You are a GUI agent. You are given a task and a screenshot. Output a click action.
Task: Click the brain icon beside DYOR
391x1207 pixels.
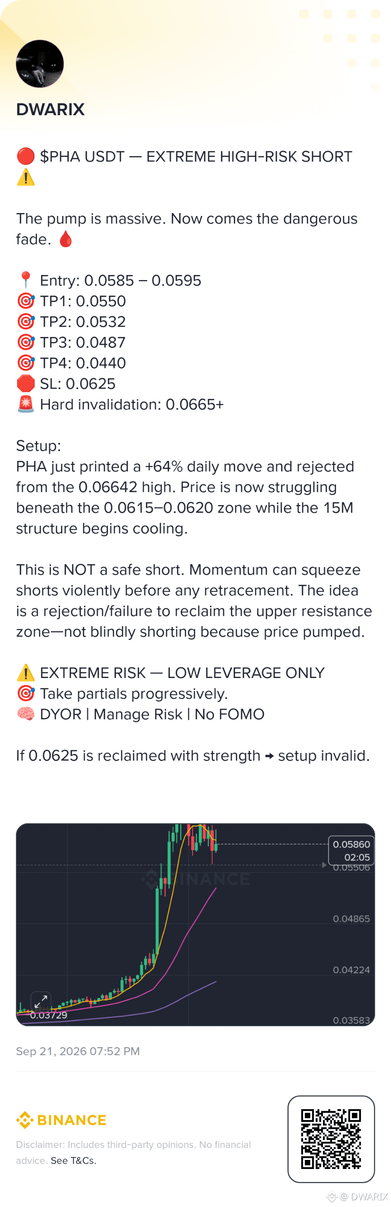pos(26,714)
